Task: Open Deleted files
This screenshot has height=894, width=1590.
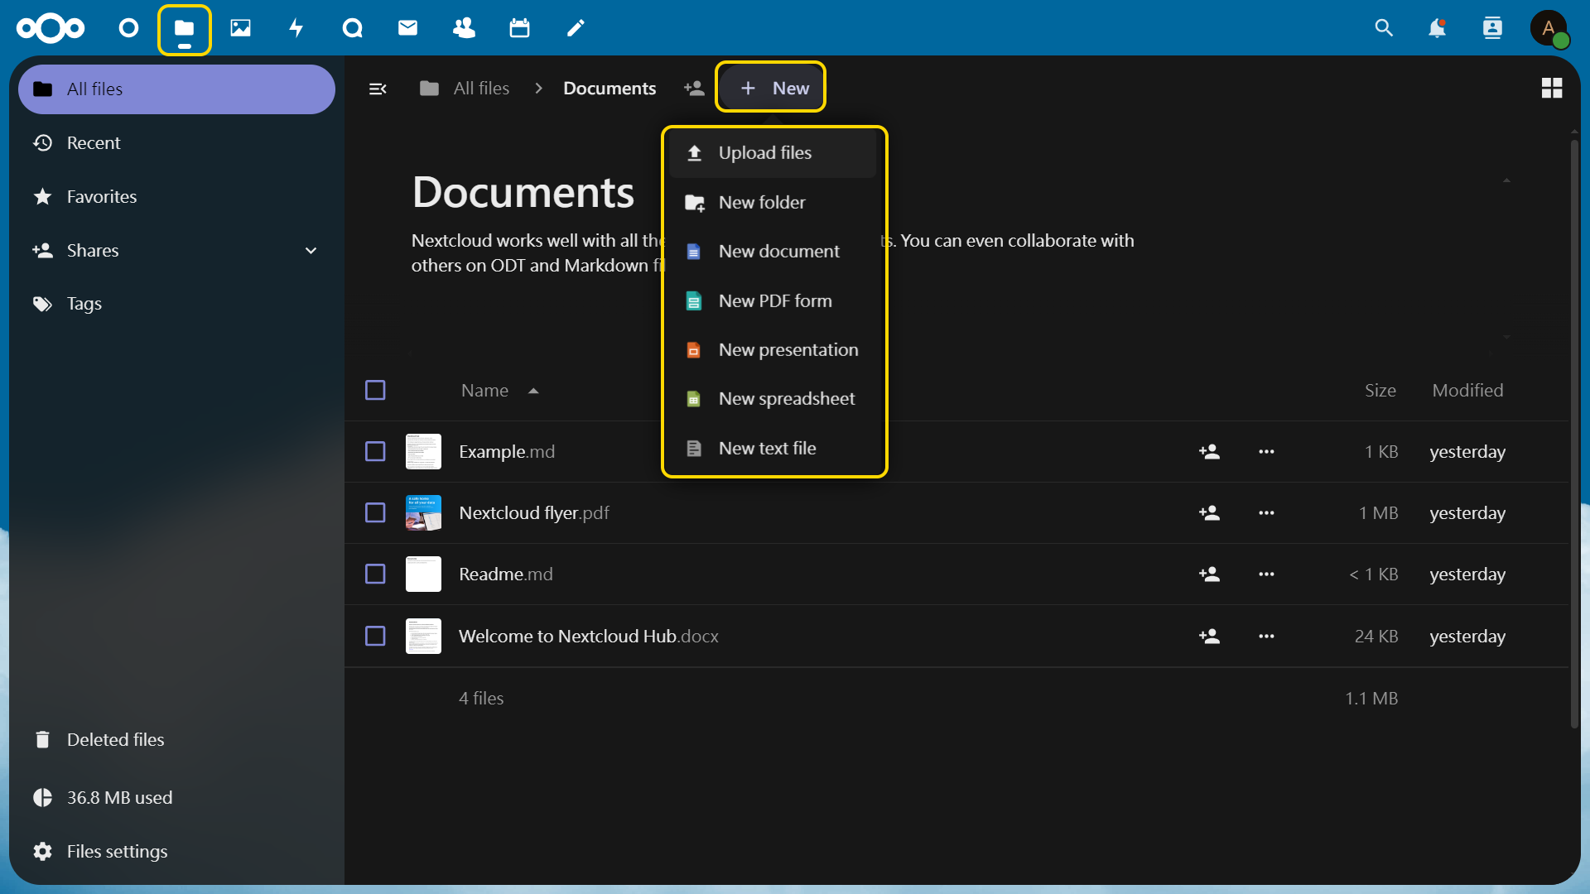Action: coord(176,740)
